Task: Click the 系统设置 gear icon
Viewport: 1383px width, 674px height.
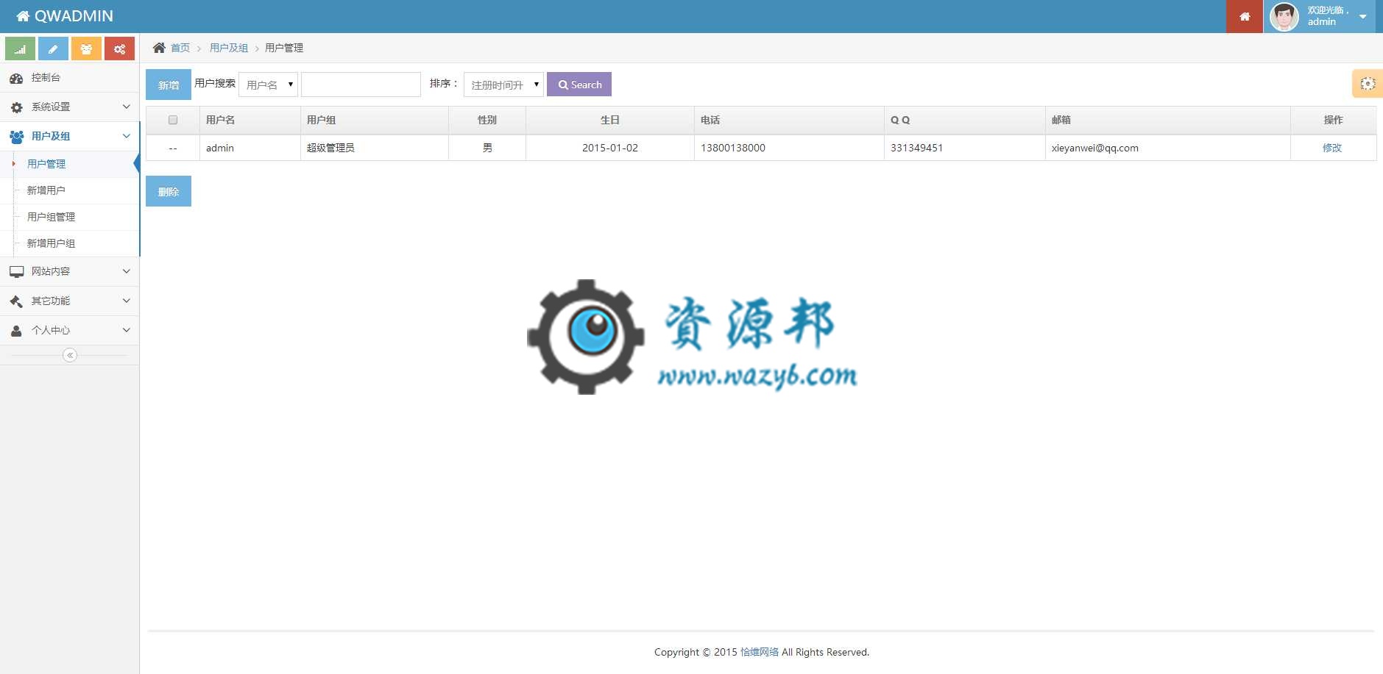Action: pyautogui.click(x=17, y=107)
